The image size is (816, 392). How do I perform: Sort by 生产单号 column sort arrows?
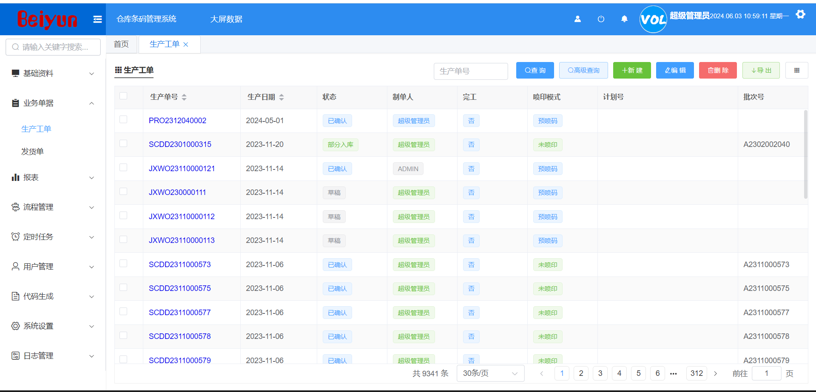coord(184,97)
